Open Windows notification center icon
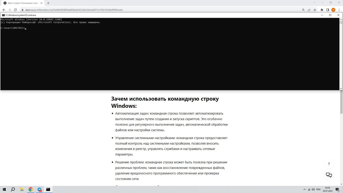 coord(338,189)
